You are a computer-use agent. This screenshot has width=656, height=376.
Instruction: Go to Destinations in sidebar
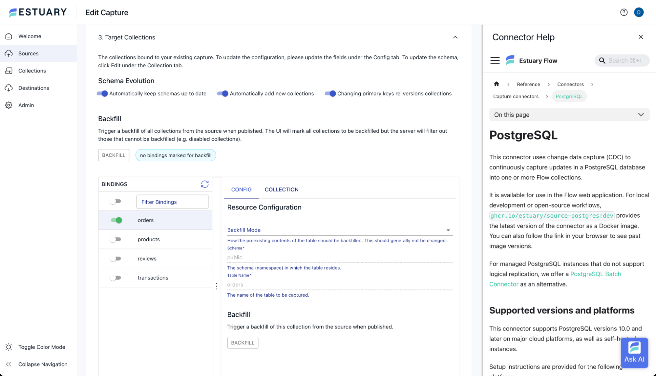[x=33, y=88]
